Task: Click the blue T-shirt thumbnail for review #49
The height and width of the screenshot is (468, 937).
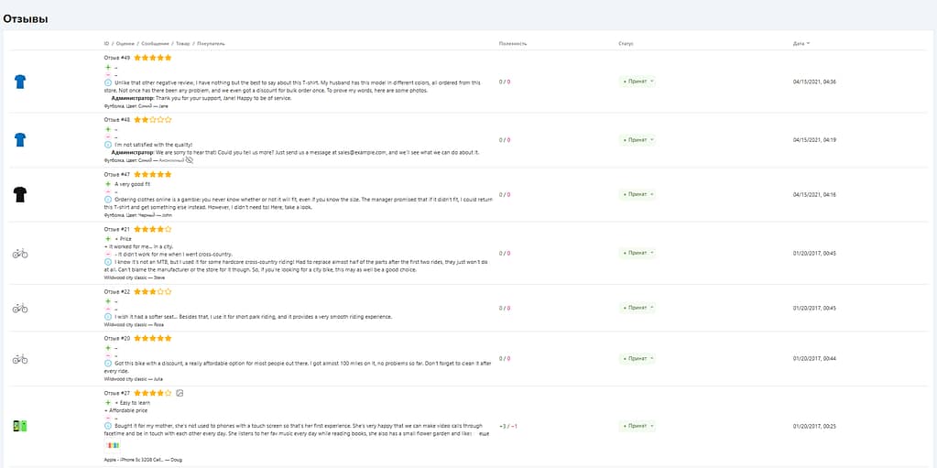Action: (x=20, y=82)
